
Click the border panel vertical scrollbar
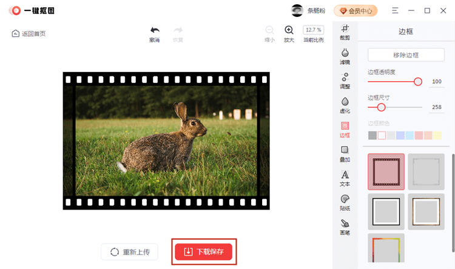(453, 203)
